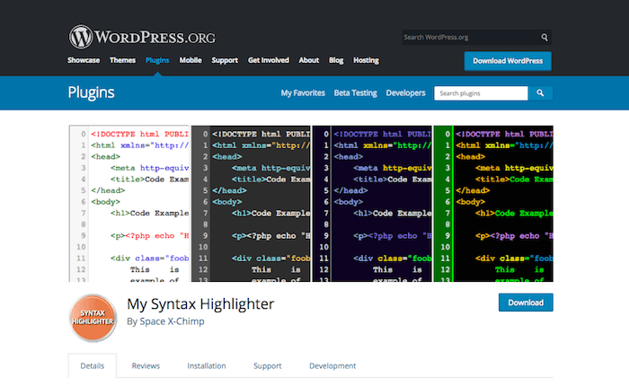Viewport: 629px width, 386px height.
Task: Download the My Syntax Highlighter plugin
Action: [x=526, y=303]
